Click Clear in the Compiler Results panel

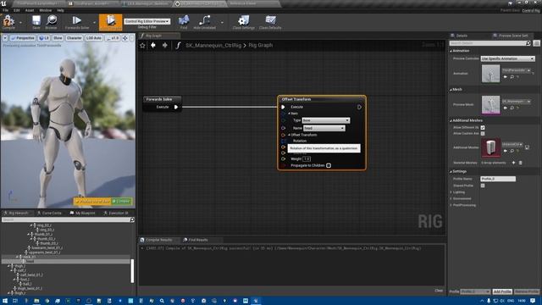(439, 291)
